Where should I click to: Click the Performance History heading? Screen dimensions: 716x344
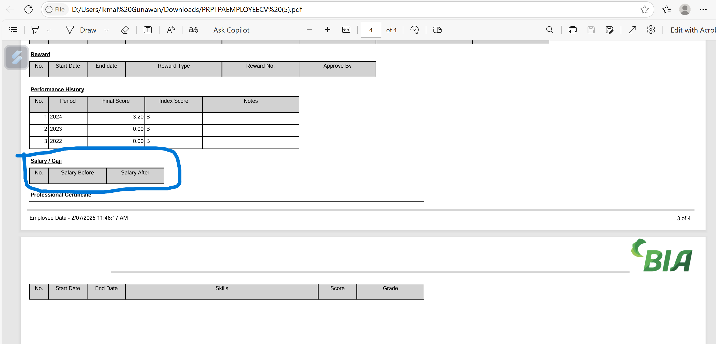[57, 89]
